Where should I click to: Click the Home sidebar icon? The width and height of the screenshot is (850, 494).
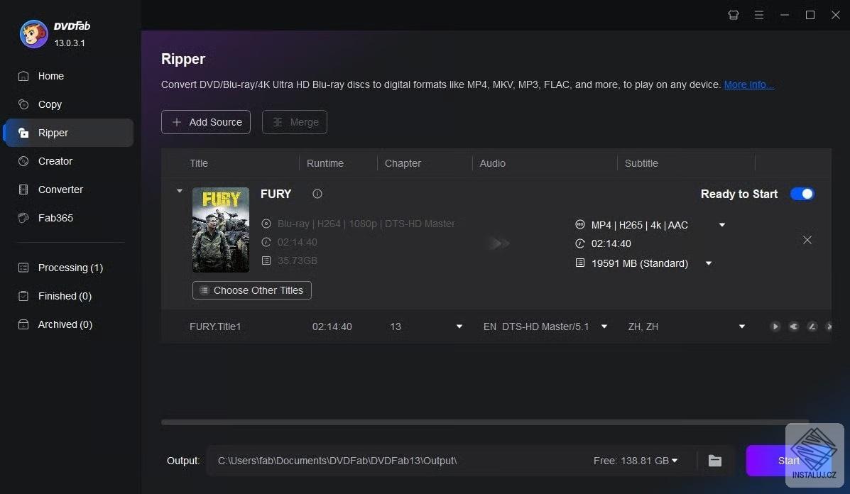23,76
